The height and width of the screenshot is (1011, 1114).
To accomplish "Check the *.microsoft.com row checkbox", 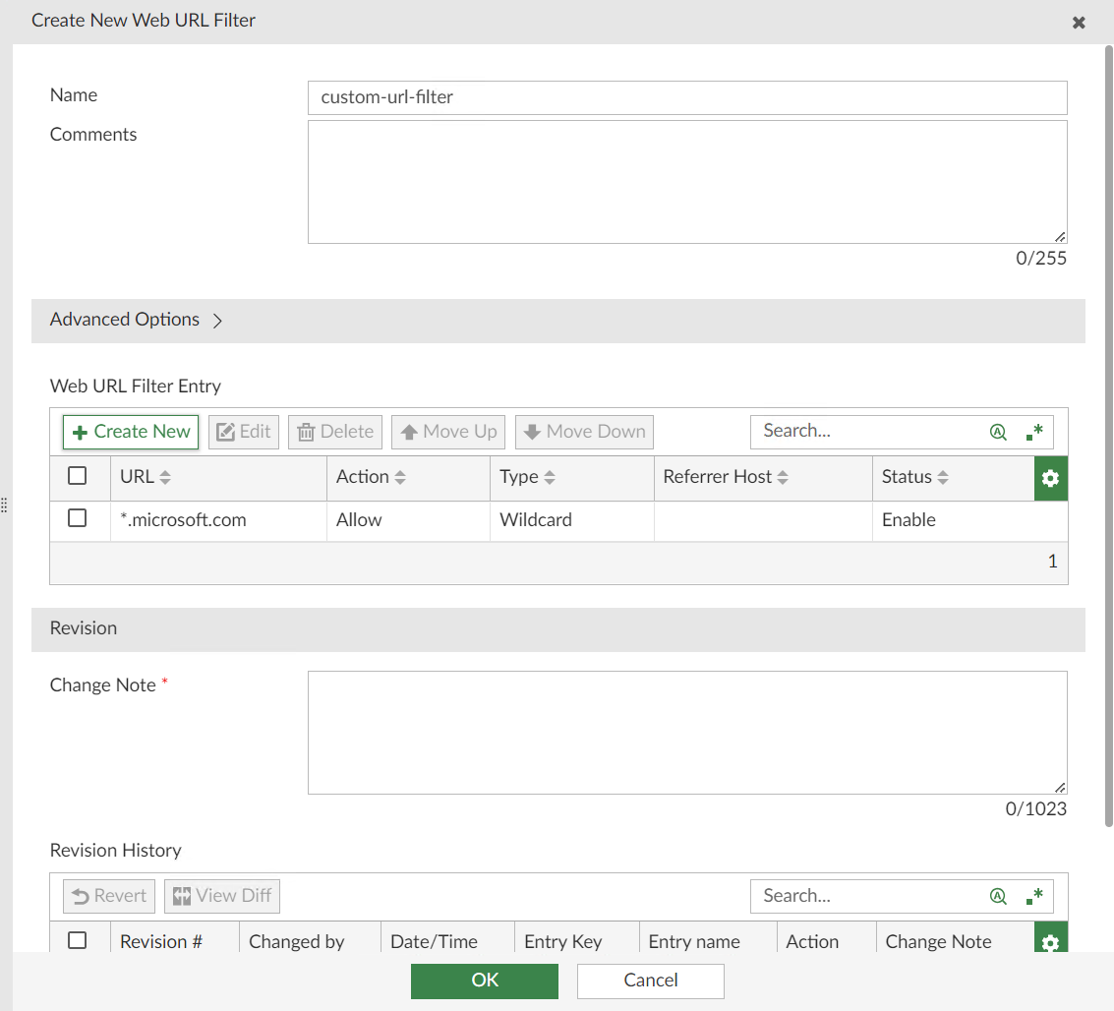I will (78, 518).
